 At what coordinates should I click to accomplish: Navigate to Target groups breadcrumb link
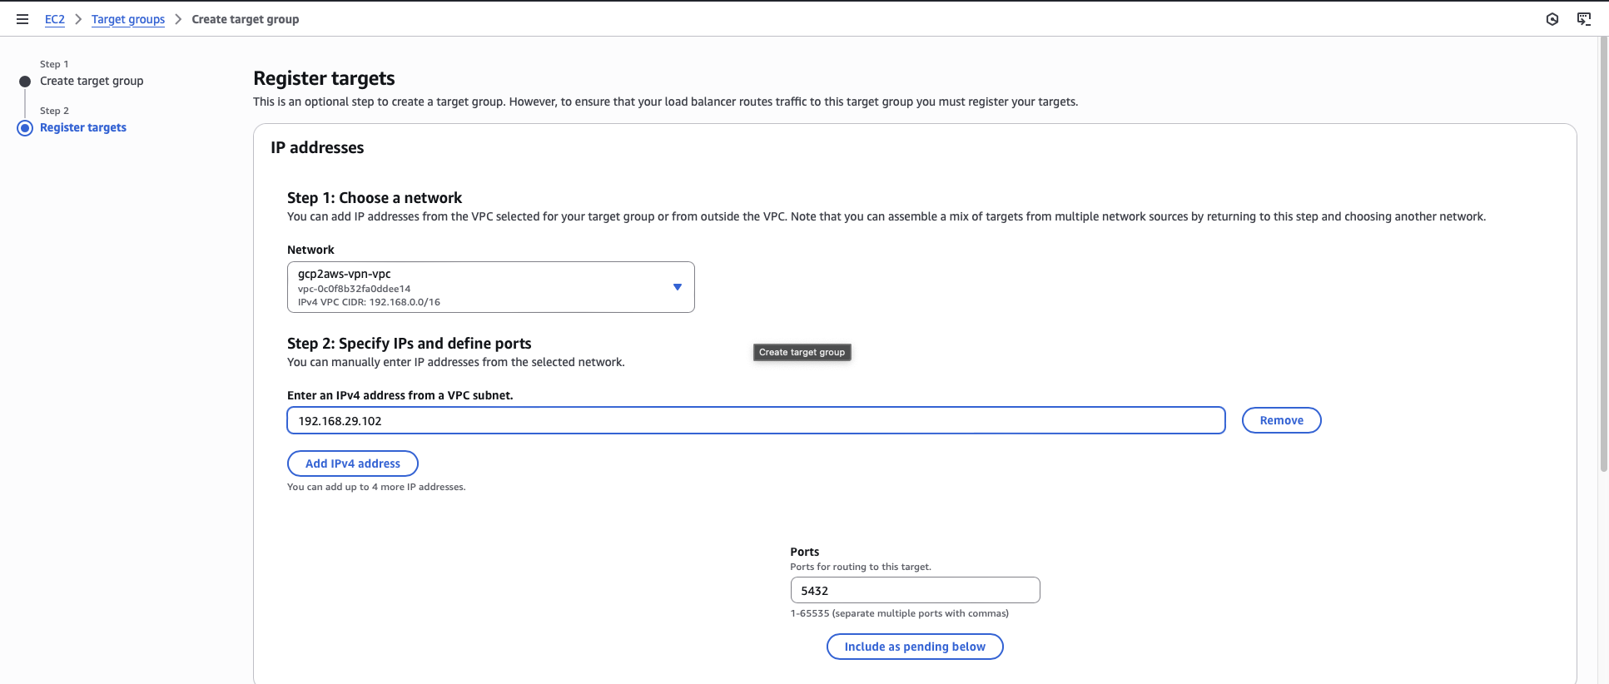coord(128,19)
